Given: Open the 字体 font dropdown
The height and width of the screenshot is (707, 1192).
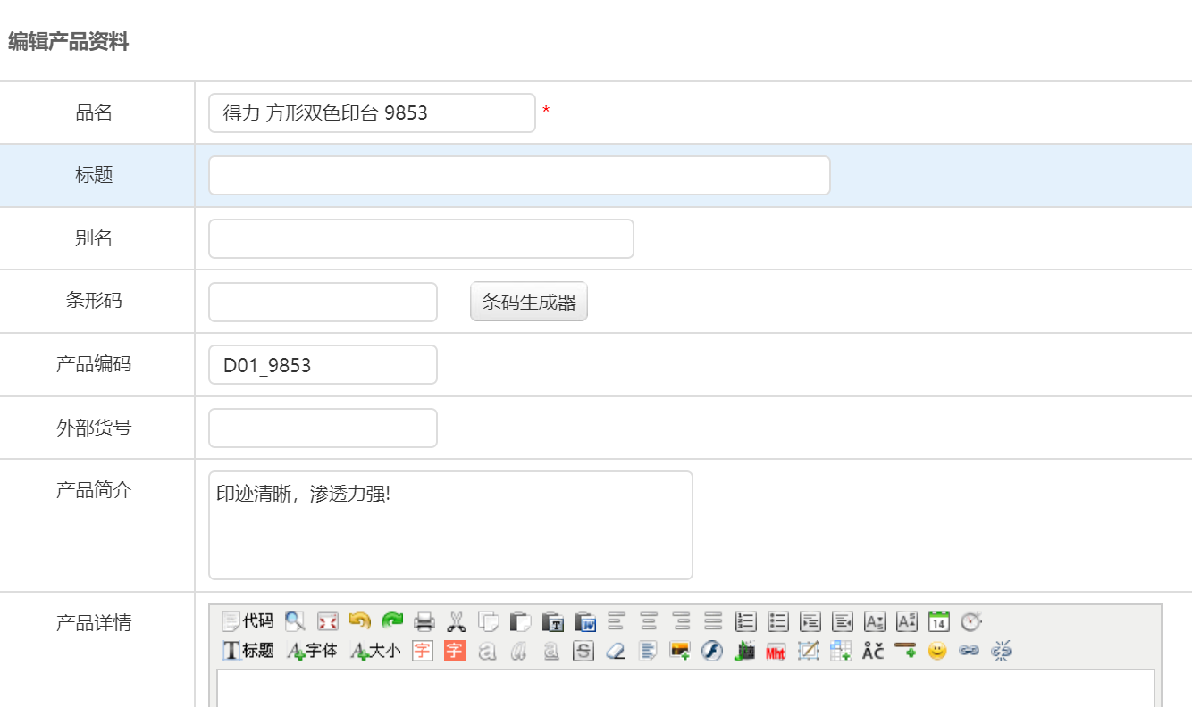Looking at the screenshot, I should click(x=312, y=651).
